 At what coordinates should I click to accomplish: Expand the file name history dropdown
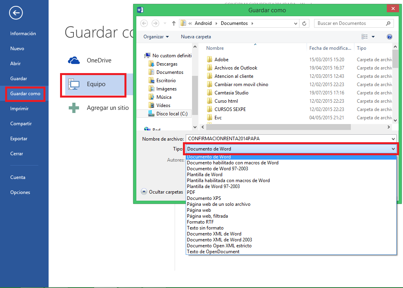pyautogui.click(x=393, y=139)
